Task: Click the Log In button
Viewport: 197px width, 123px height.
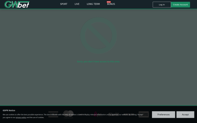Action: point(162,5)
